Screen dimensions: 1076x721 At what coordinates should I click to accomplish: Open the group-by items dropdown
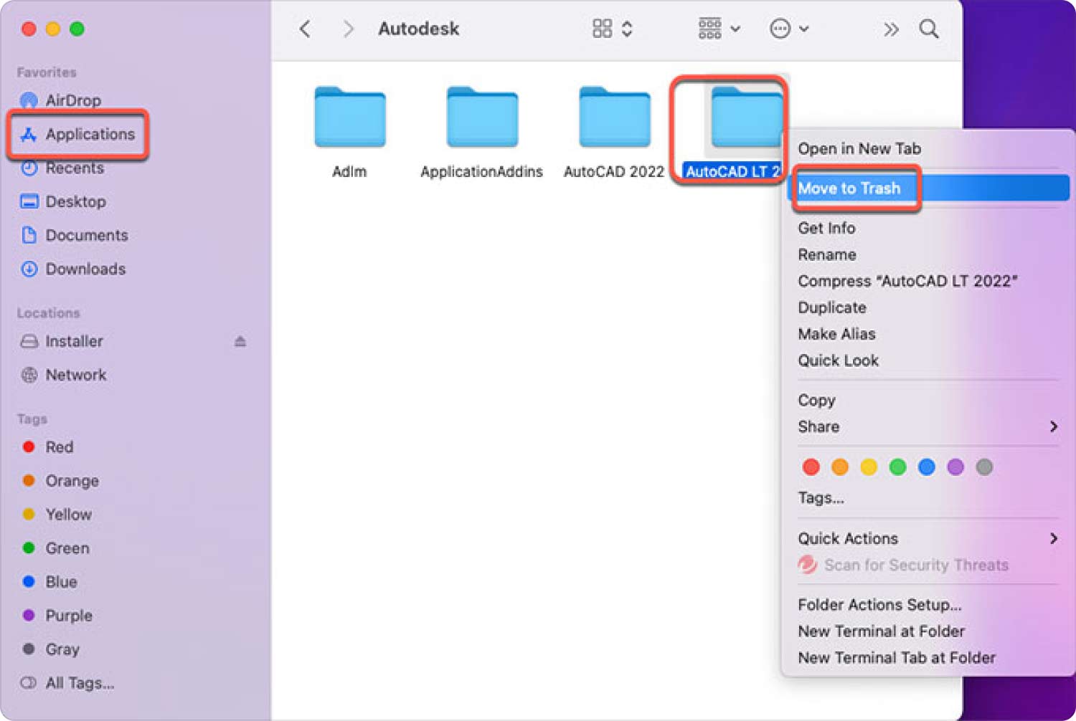[719, 29]
